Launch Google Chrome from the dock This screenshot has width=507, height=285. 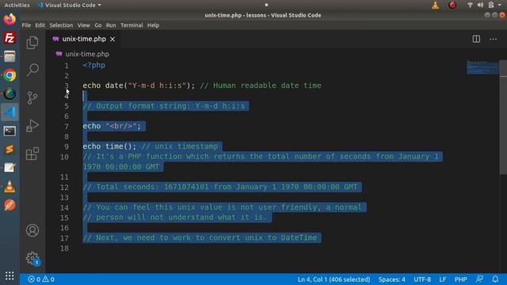(10, 75)
